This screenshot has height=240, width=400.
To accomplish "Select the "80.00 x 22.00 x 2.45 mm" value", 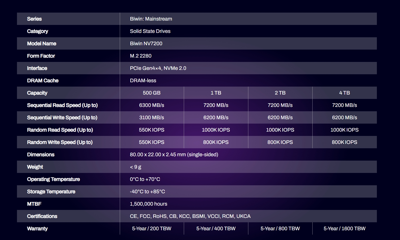I will [174, 154].
